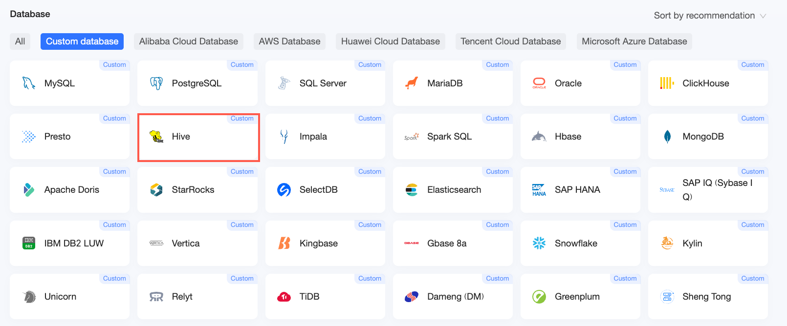Click the SelectDB blue circle icon

(284, 190)
